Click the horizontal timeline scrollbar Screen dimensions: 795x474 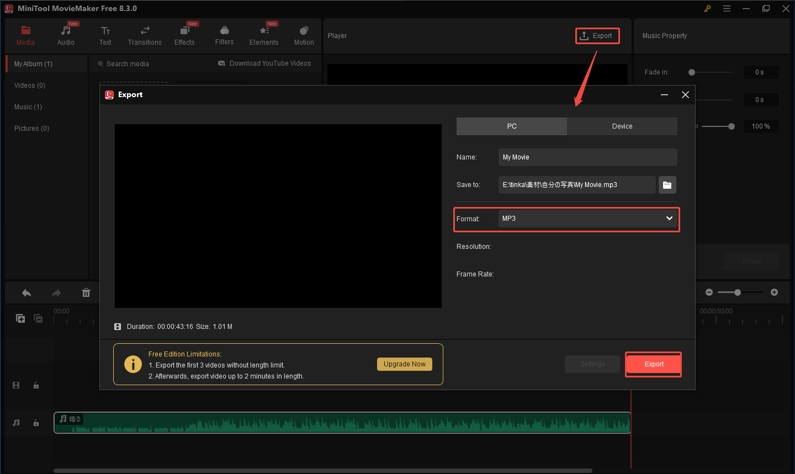pos(323,471)
